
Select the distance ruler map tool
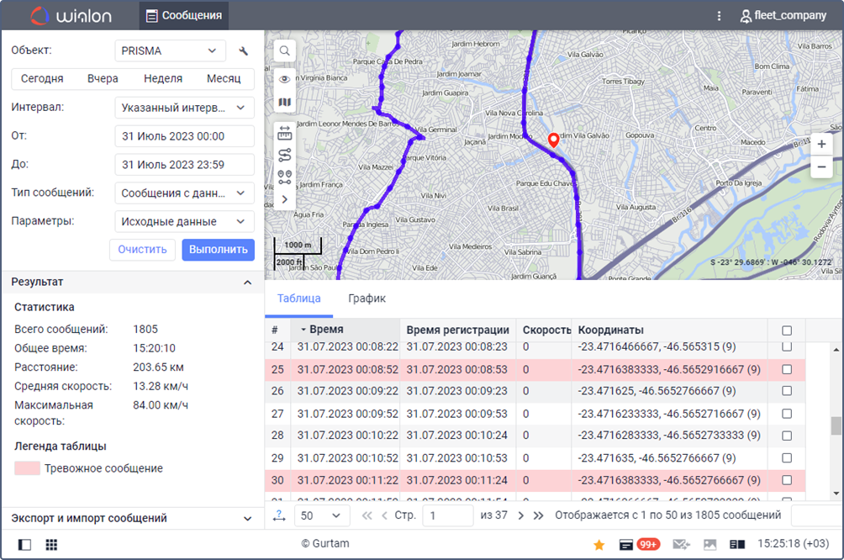click(x=284, y=133)
